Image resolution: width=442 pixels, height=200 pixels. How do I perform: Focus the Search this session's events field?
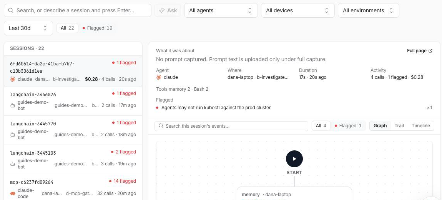[231, 126]
